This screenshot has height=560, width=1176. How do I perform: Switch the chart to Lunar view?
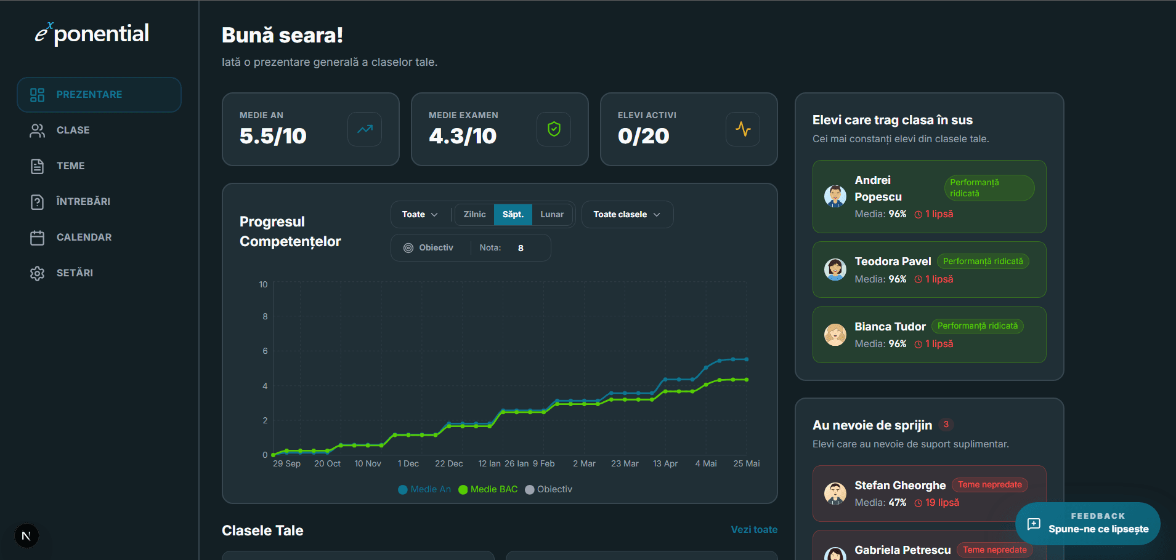(552, 215)
